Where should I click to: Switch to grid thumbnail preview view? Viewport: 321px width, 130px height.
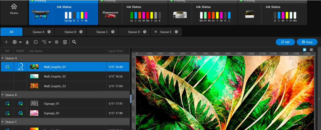click(311, 50)
